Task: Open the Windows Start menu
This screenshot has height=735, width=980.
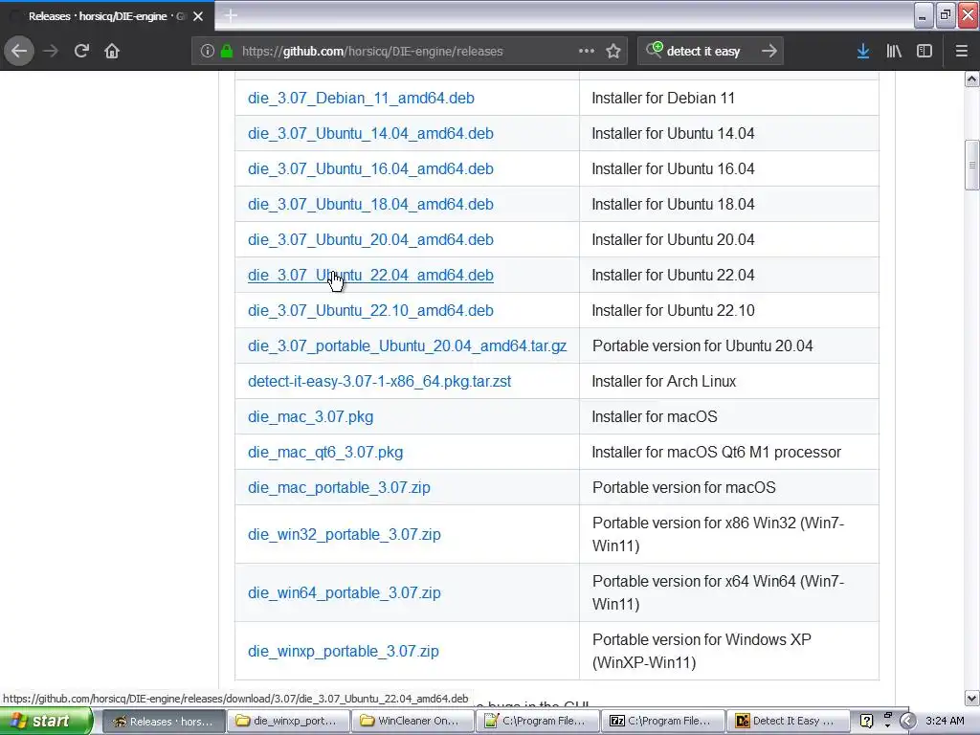Action: 45,721
